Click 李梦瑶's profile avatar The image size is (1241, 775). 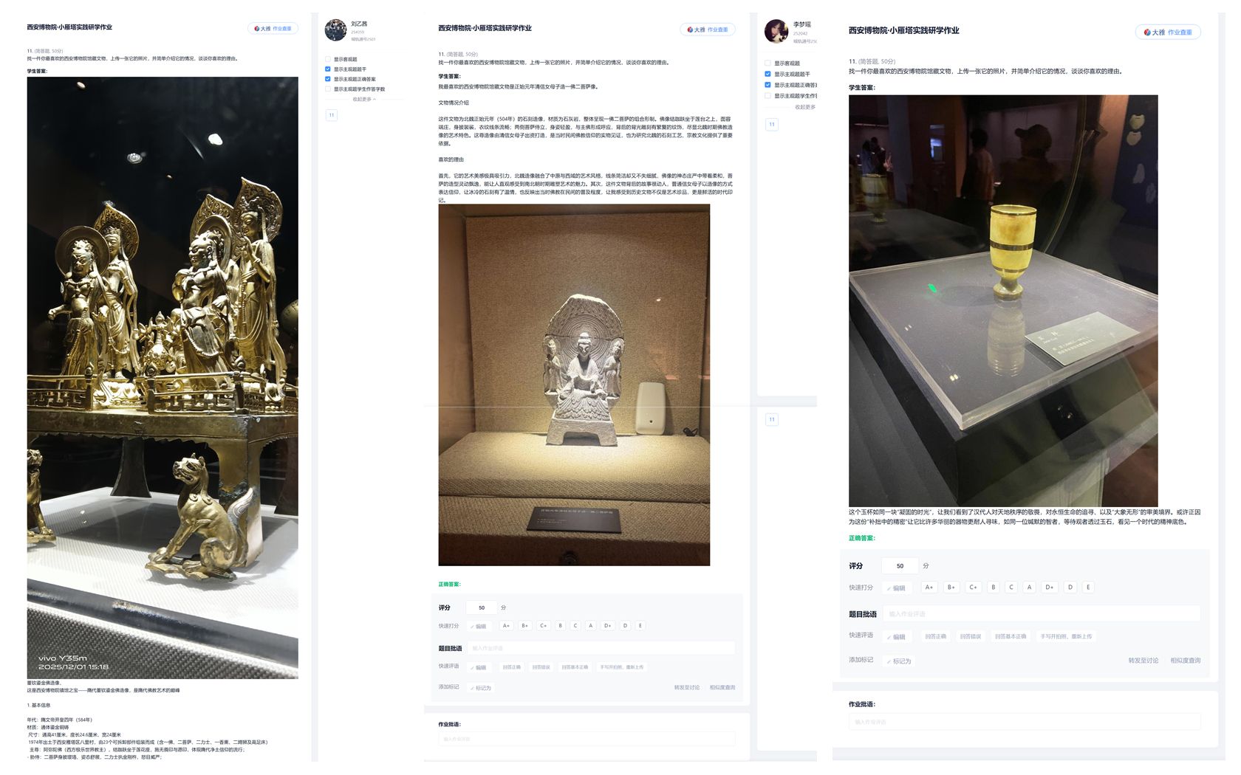point(776,32)
